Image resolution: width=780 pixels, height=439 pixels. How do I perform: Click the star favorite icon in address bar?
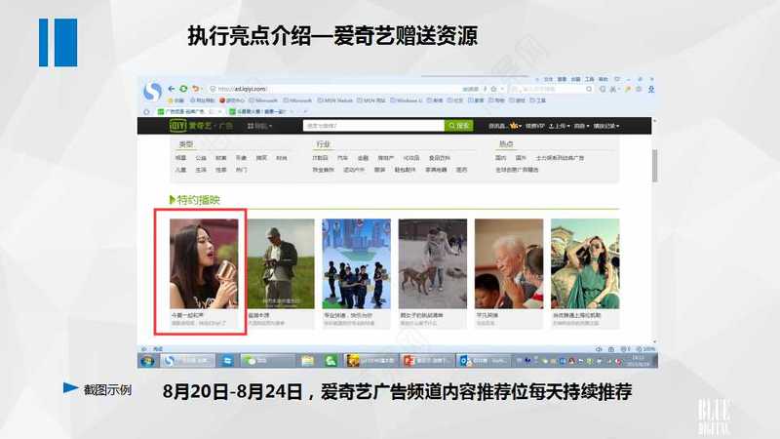(493, 89)
